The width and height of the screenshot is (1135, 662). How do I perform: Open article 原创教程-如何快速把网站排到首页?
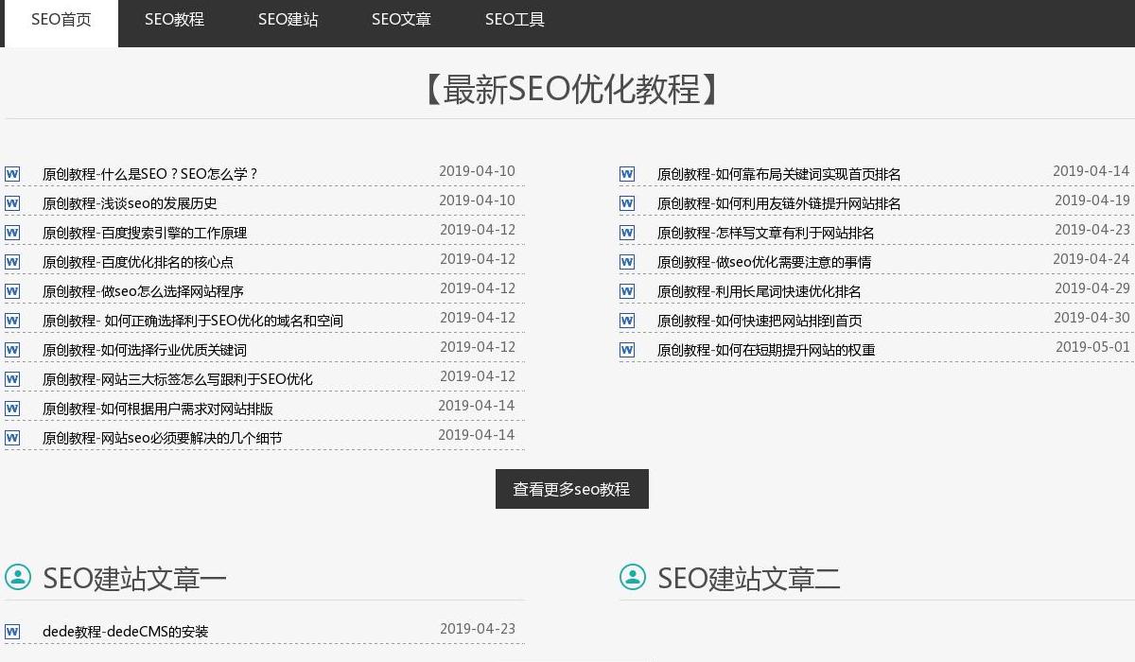click(x=760, y=321)
